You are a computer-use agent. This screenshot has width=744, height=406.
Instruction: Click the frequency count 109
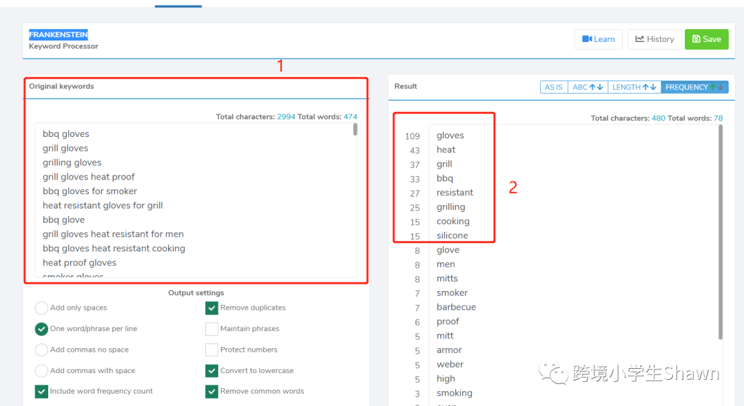tap(413, 136)
